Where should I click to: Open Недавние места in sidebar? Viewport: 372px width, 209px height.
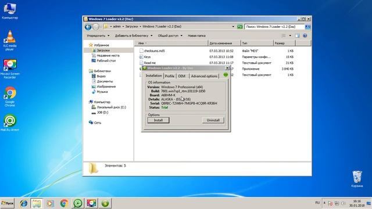(106, 56)
